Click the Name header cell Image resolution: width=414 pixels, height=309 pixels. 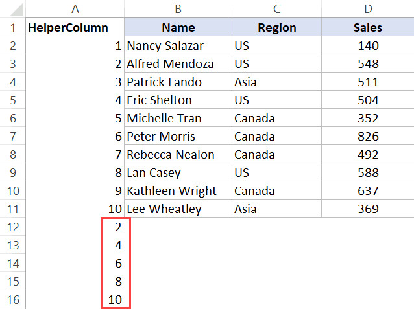178,28
